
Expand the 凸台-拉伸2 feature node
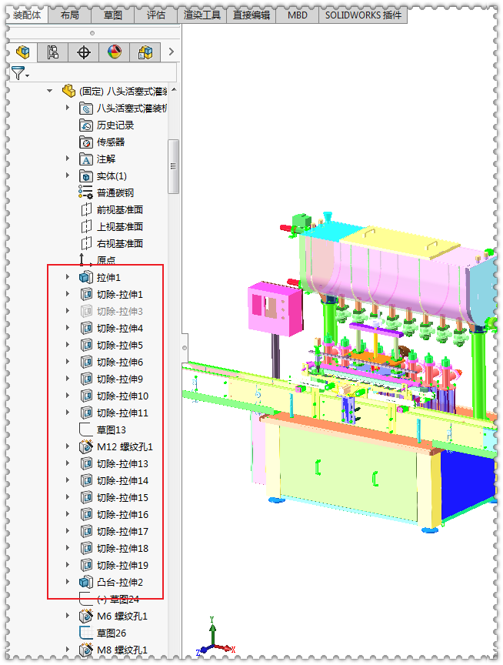point(68,582)
